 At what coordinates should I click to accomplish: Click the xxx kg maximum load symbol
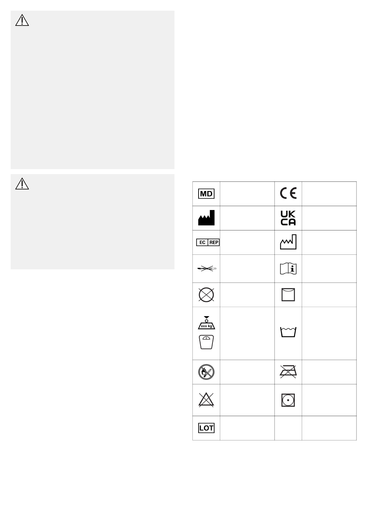(206, 323)
